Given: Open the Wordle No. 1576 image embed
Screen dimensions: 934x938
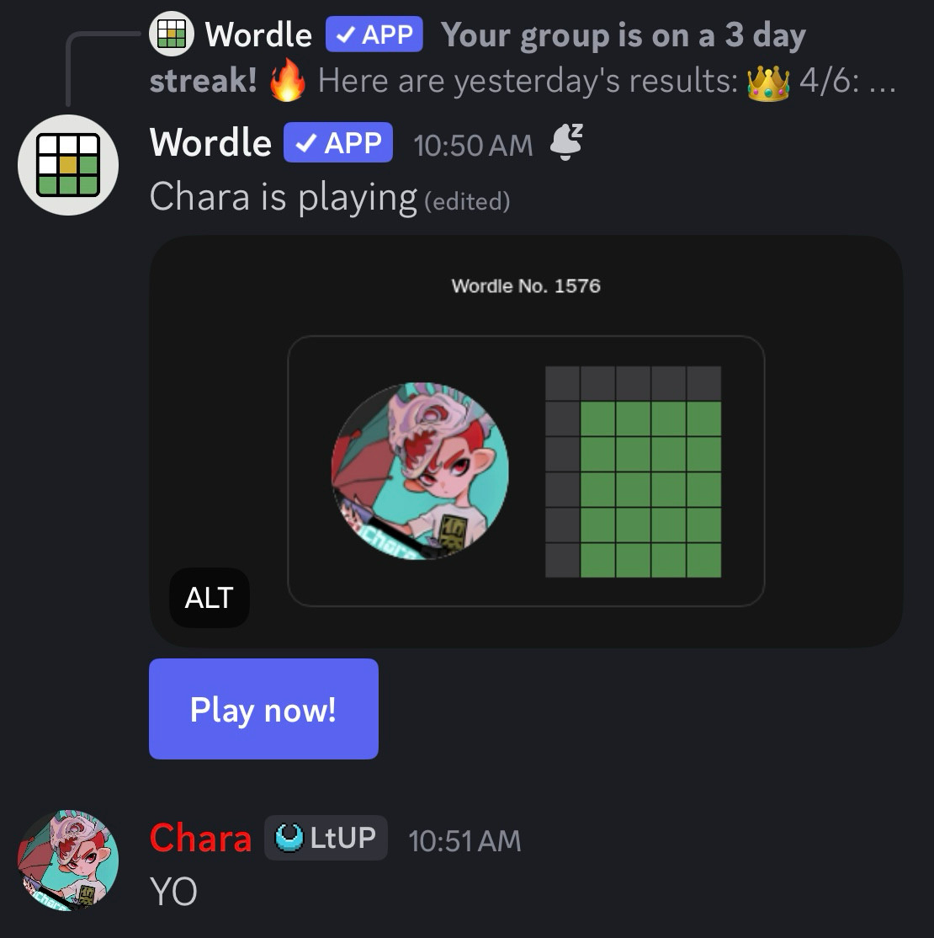Looking at the screenshot, I should click(526, 441).
